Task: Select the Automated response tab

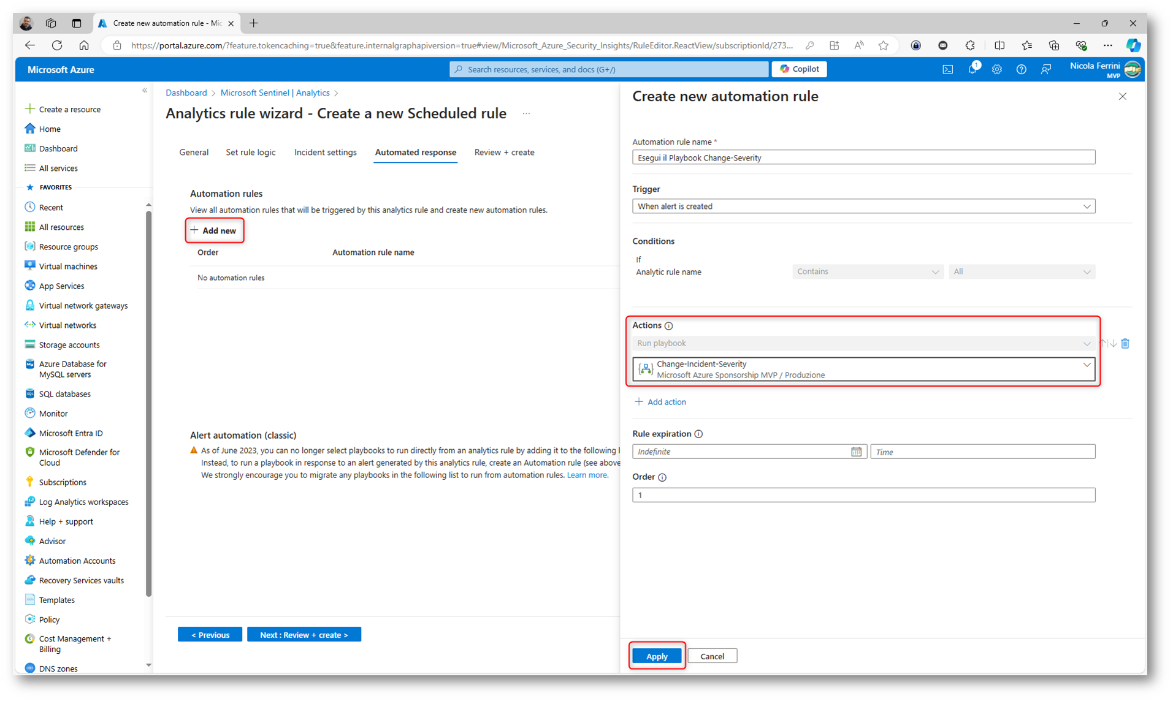Action: pos(415,153)
